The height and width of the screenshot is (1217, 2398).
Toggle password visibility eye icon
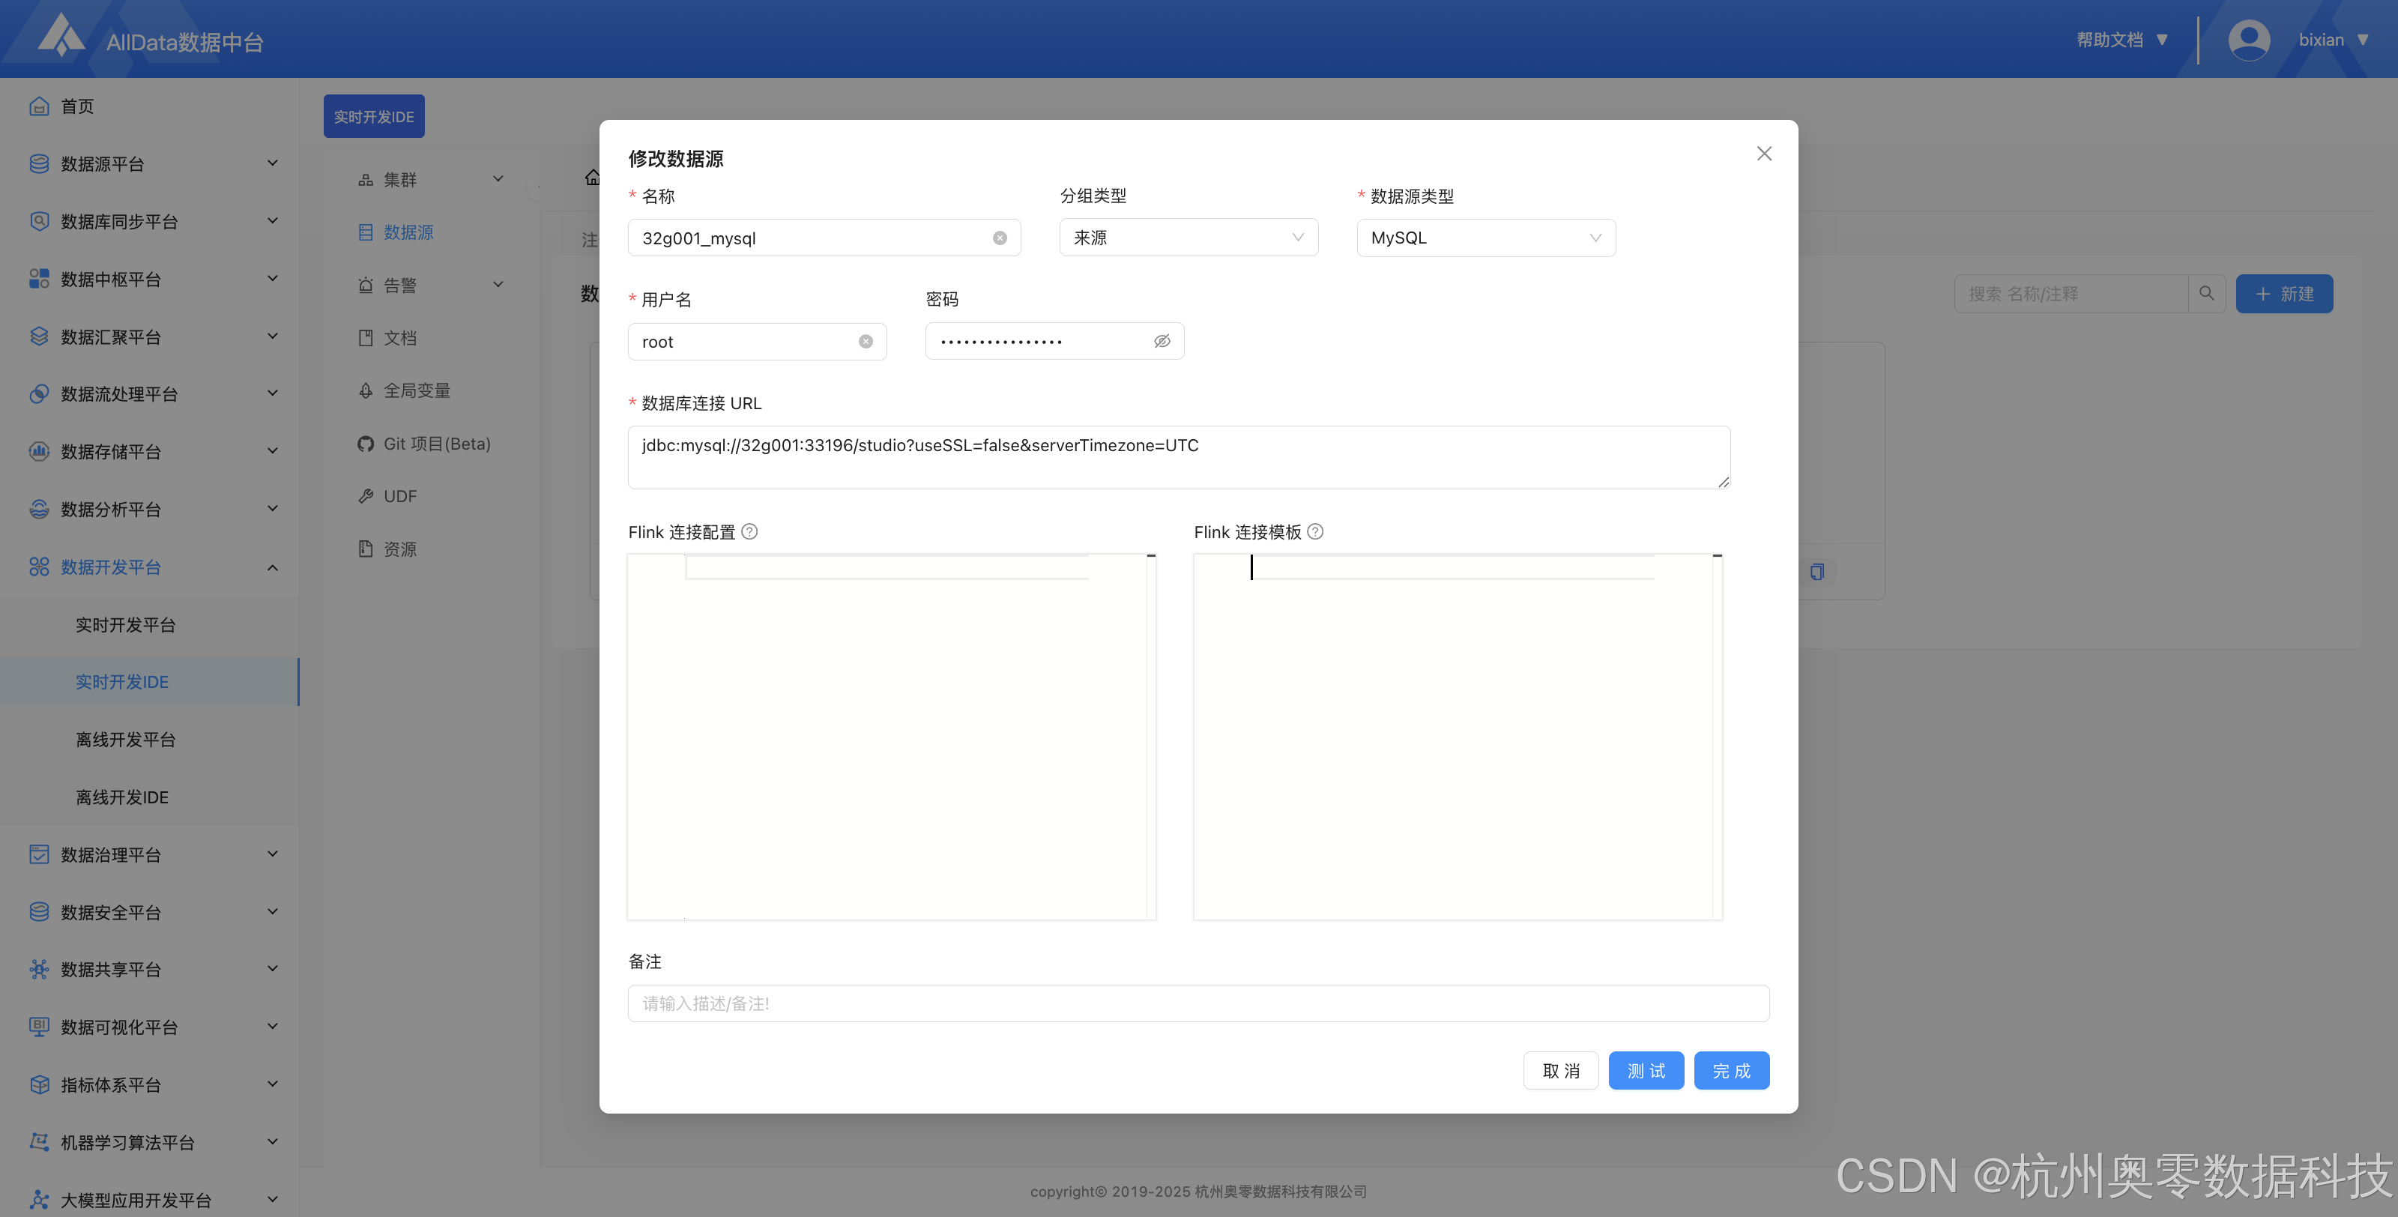1162,342
